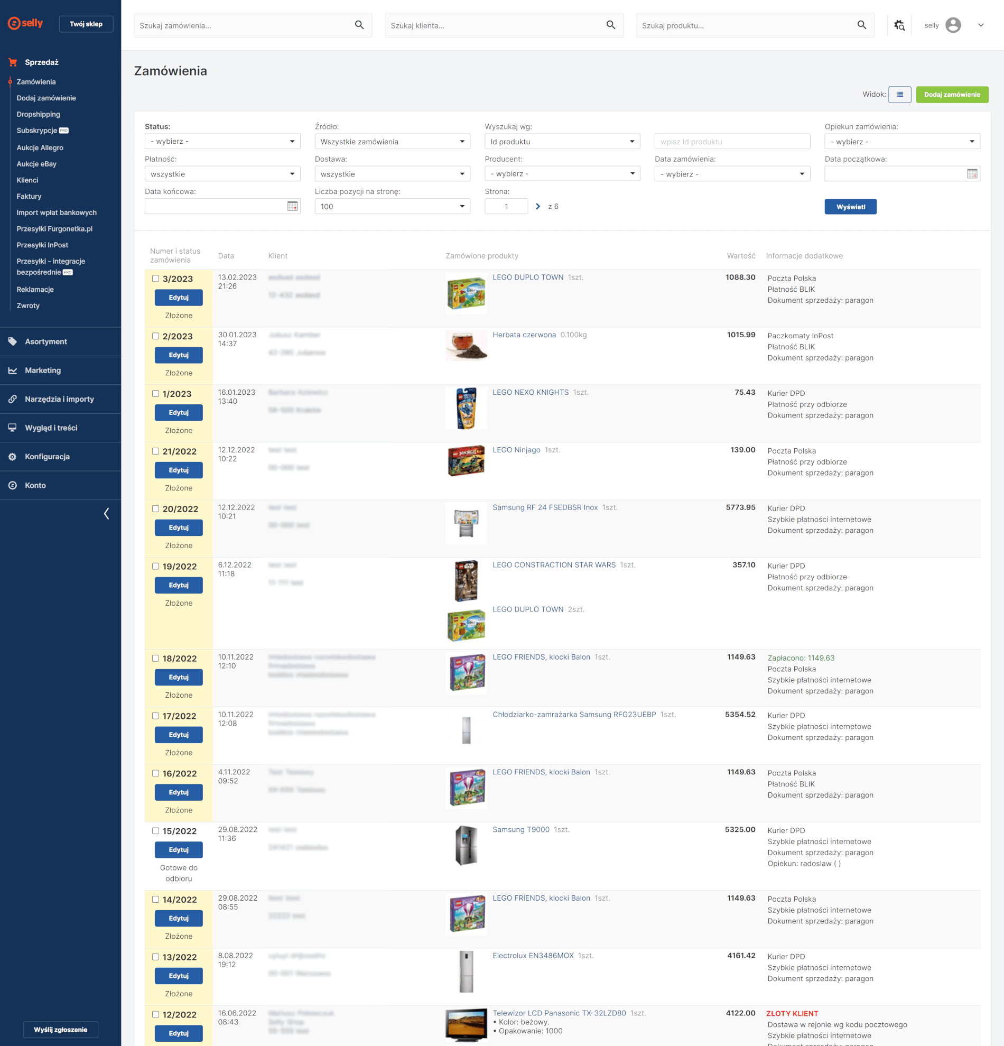Screen dimensions: 1004x1046
Task: Open LEGO NEXO KNIGHTS product thumbnail
Action: [466, 408]
